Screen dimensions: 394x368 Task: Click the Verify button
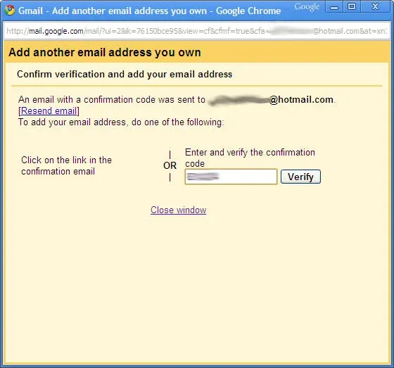[x=300, y=177]
